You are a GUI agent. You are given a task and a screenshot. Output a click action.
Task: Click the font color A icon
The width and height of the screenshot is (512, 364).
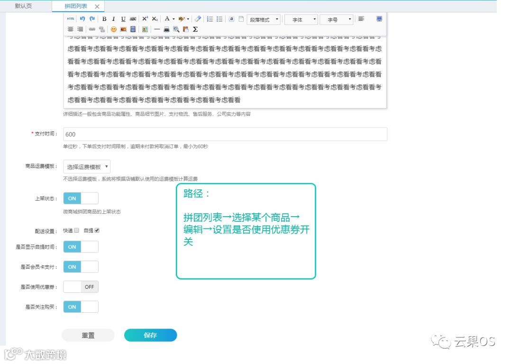click(x=167, y=18)
